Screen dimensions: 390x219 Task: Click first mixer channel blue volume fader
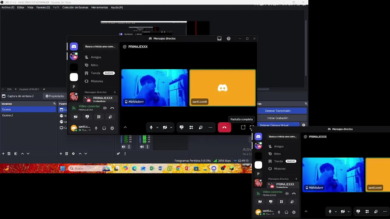coord(122,139)
